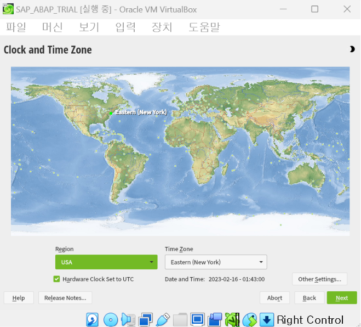Click the optical disc status icon
The image size is (361, 327).
(x=111, y=320)
